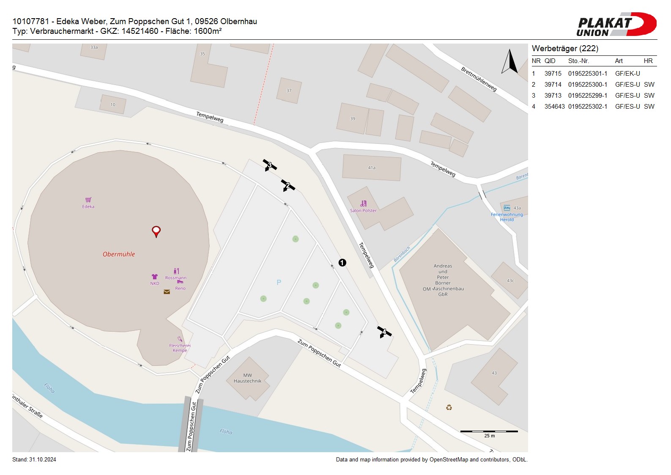Click the north arrow compass

click(510, 62)
